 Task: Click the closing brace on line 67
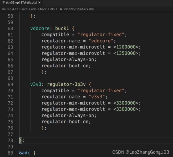pos(43,72)
